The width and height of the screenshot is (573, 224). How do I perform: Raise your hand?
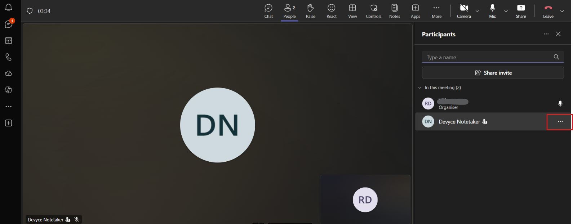pos(311,11)
